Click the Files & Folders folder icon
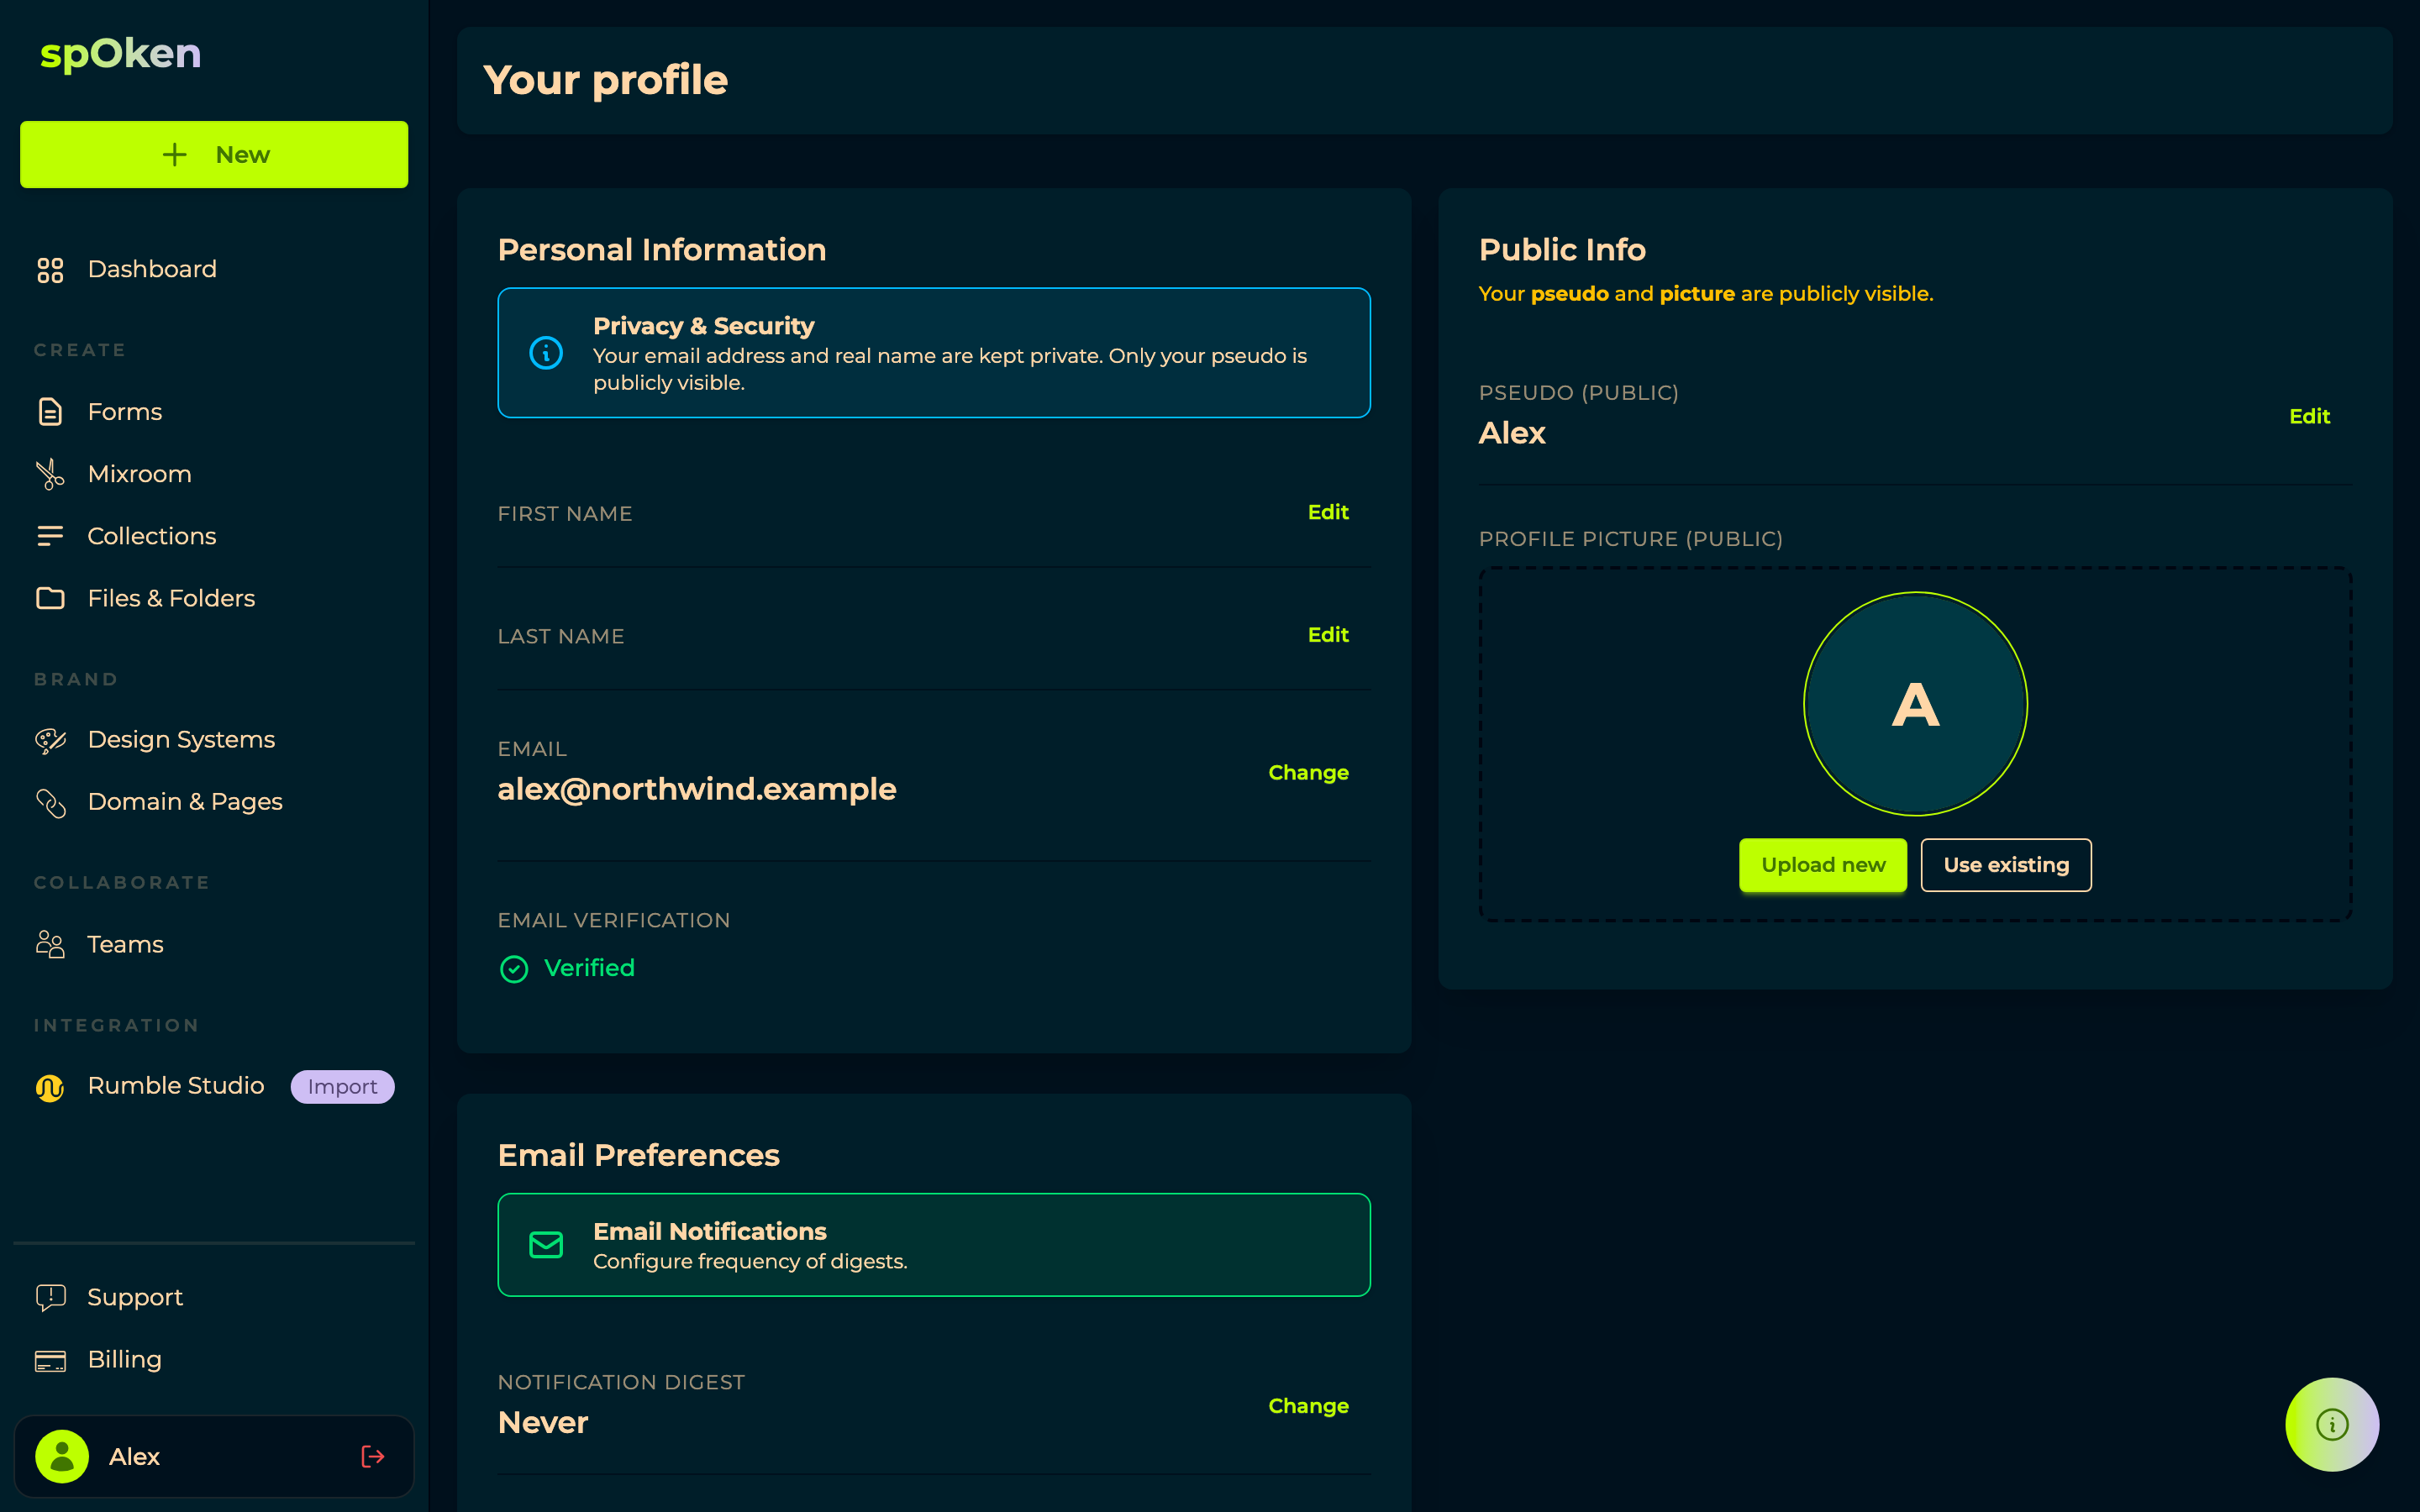The height and width of the screenshot is (1512, 2420). pyautogui.click(x=50, y=598)
